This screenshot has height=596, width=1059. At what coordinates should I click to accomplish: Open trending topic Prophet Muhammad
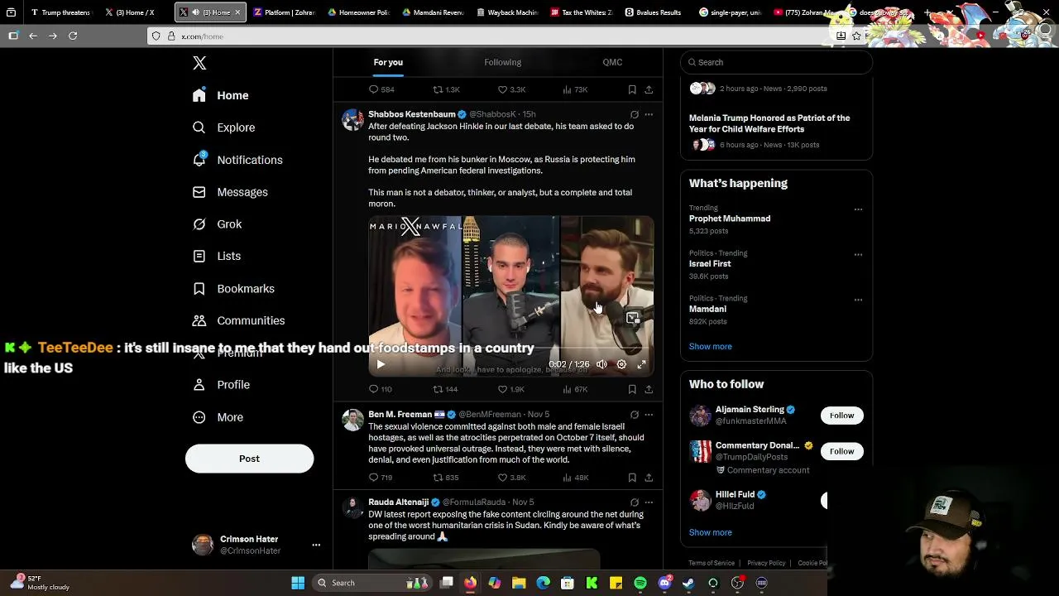pos(730,219)
